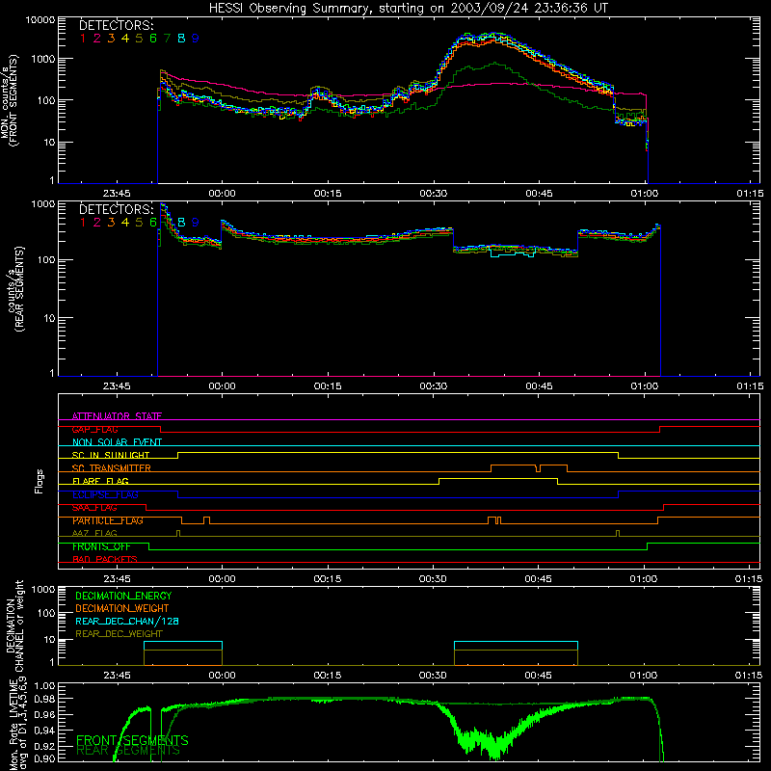Click the 00:15 time label under rear segments plot
771x771 pixels.
click(x=328, y=386)
